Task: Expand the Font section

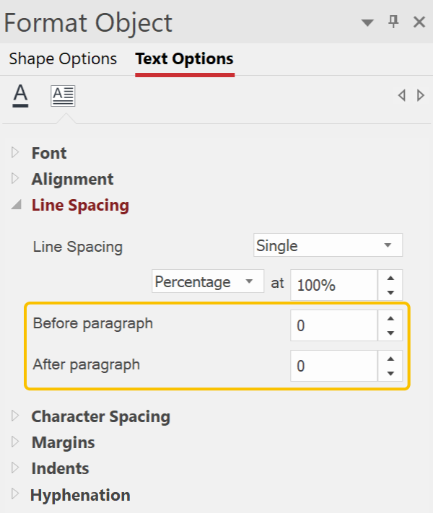Action: 48,153
